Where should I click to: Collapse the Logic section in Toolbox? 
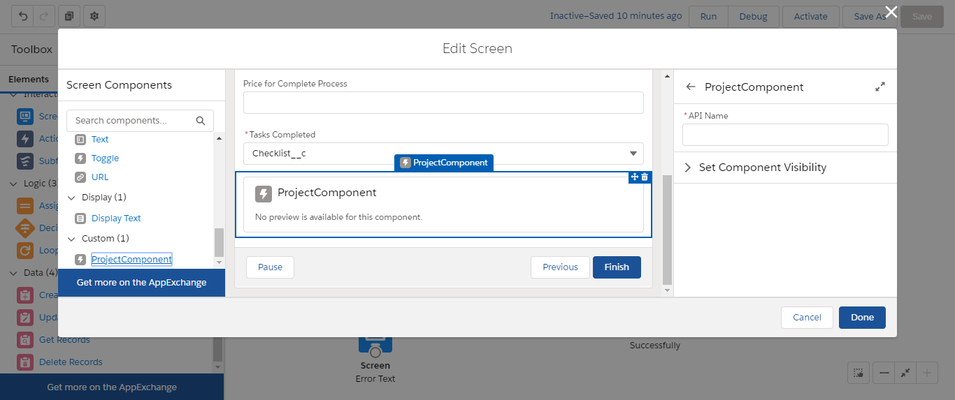click(x=14, y=184)
